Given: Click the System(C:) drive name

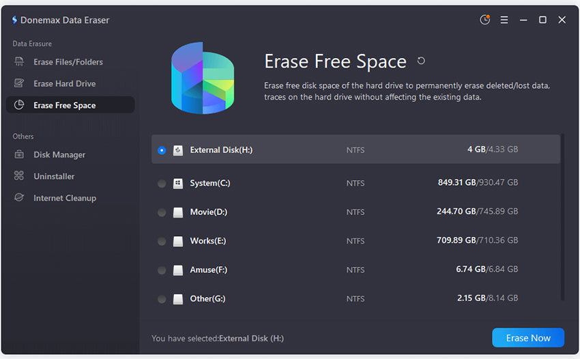Looking at the screenshot, I should (210, 183).
